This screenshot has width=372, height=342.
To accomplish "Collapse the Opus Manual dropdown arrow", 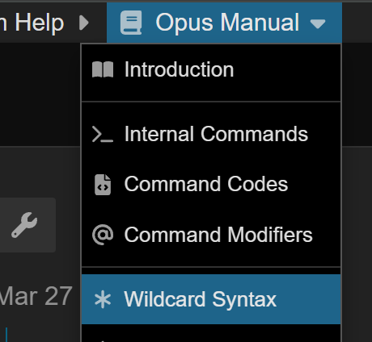I will click(x=318, y=23).
